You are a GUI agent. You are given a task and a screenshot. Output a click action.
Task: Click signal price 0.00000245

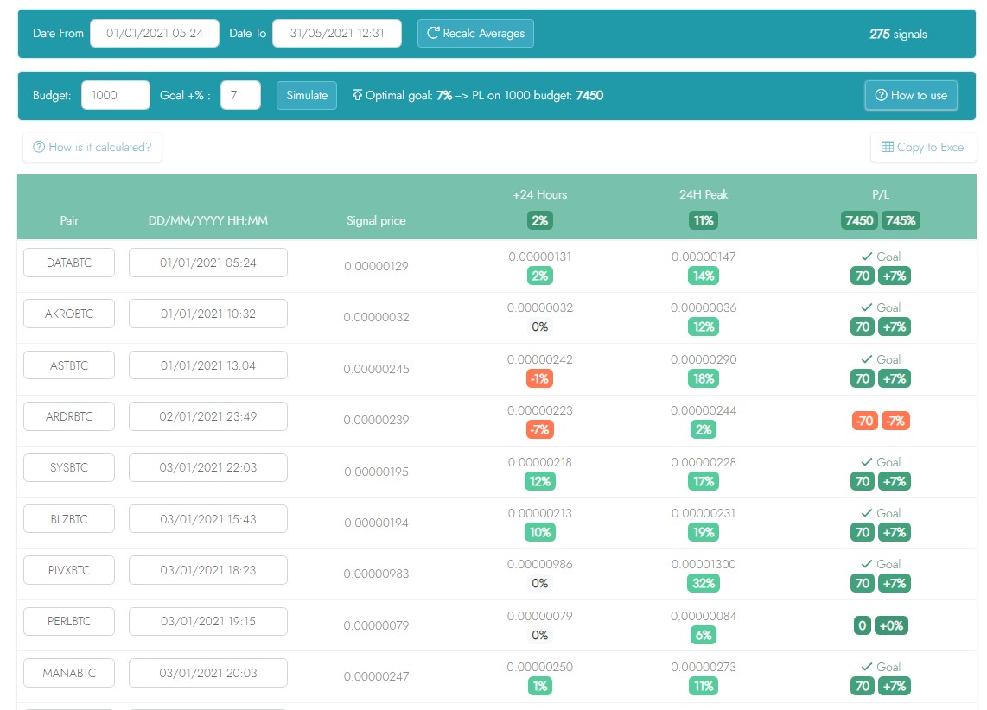[377, 369]
